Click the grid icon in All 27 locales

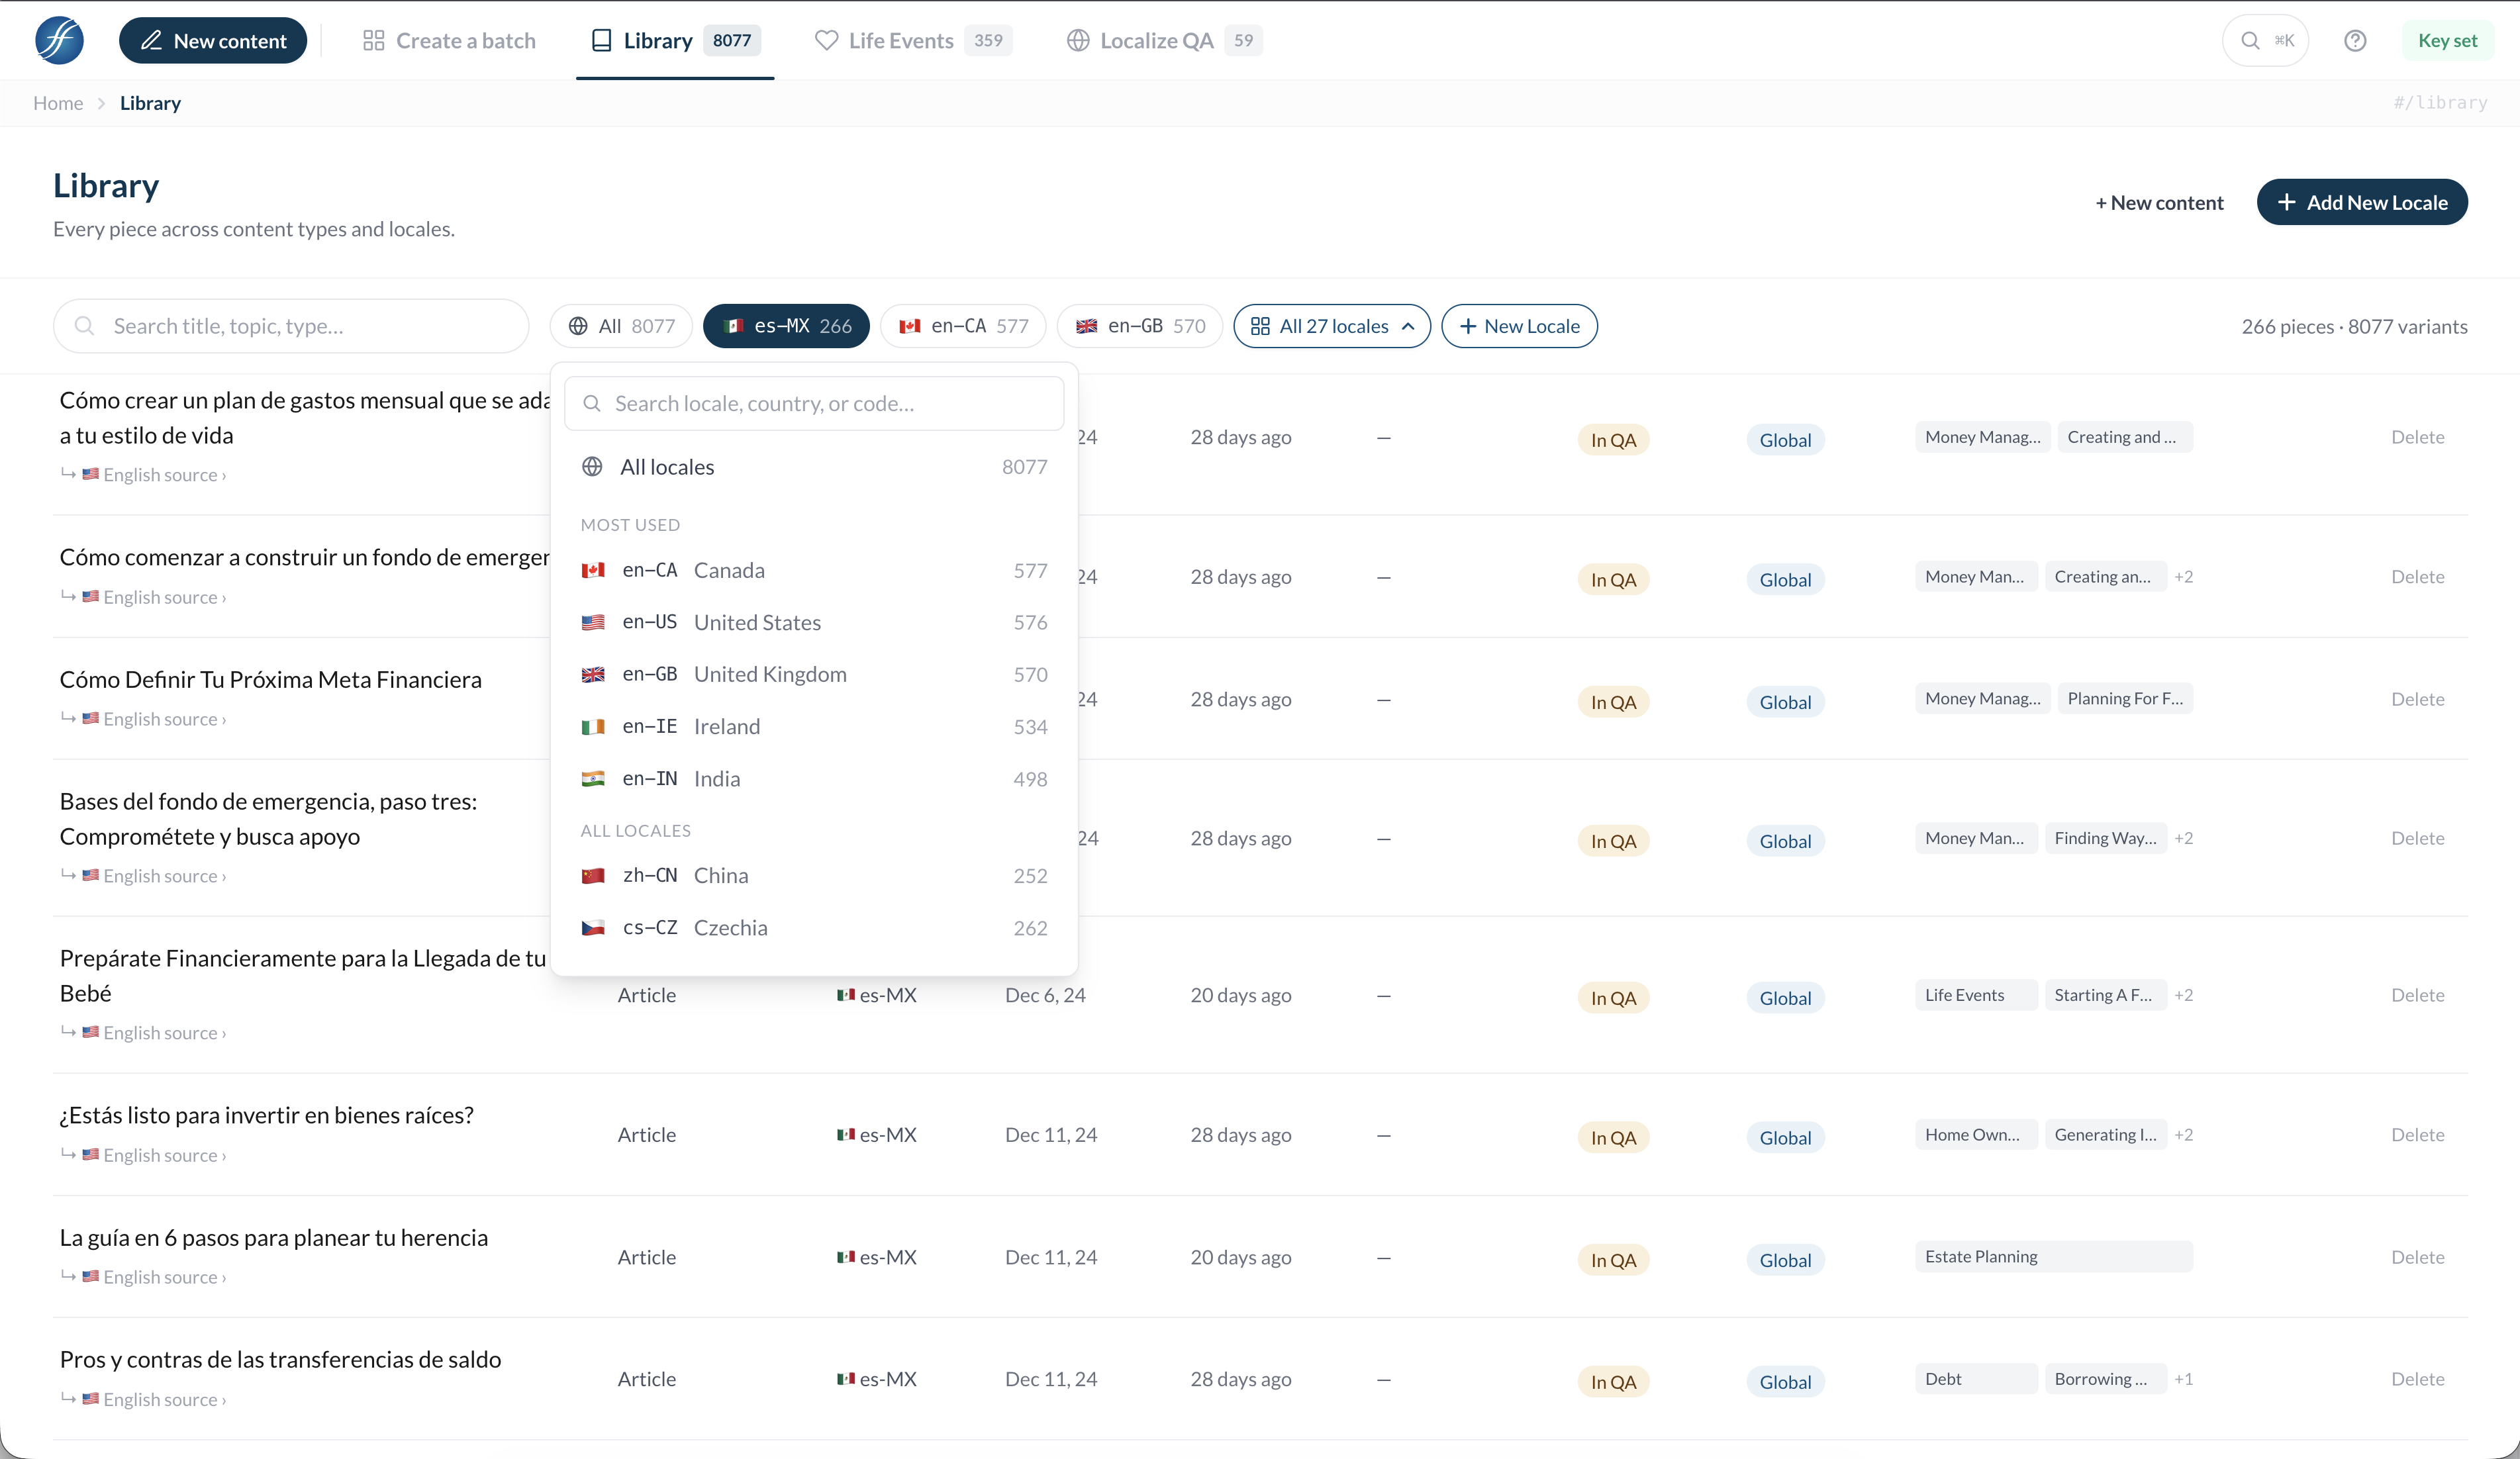coord(1260,326)
